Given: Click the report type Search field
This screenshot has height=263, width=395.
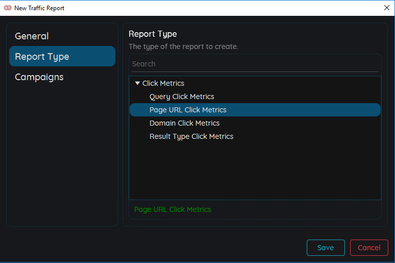Looking at the screenshot, I should pyautogui.click(x=255, y=64).
